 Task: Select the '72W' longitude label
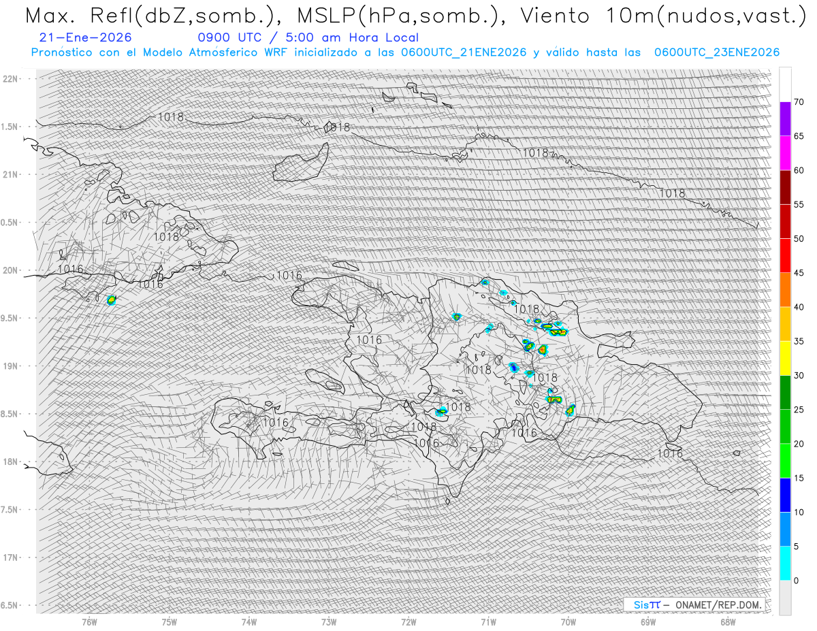[x=409, y=622]
